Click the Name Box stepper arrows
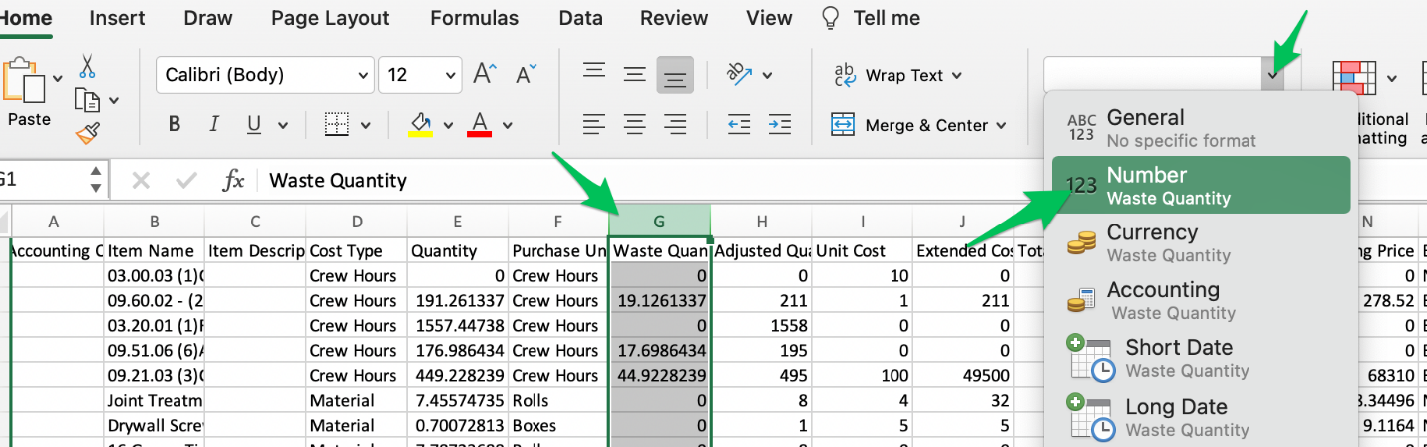The height and width of the screenshot is (447, 1427). click(96, 180)
